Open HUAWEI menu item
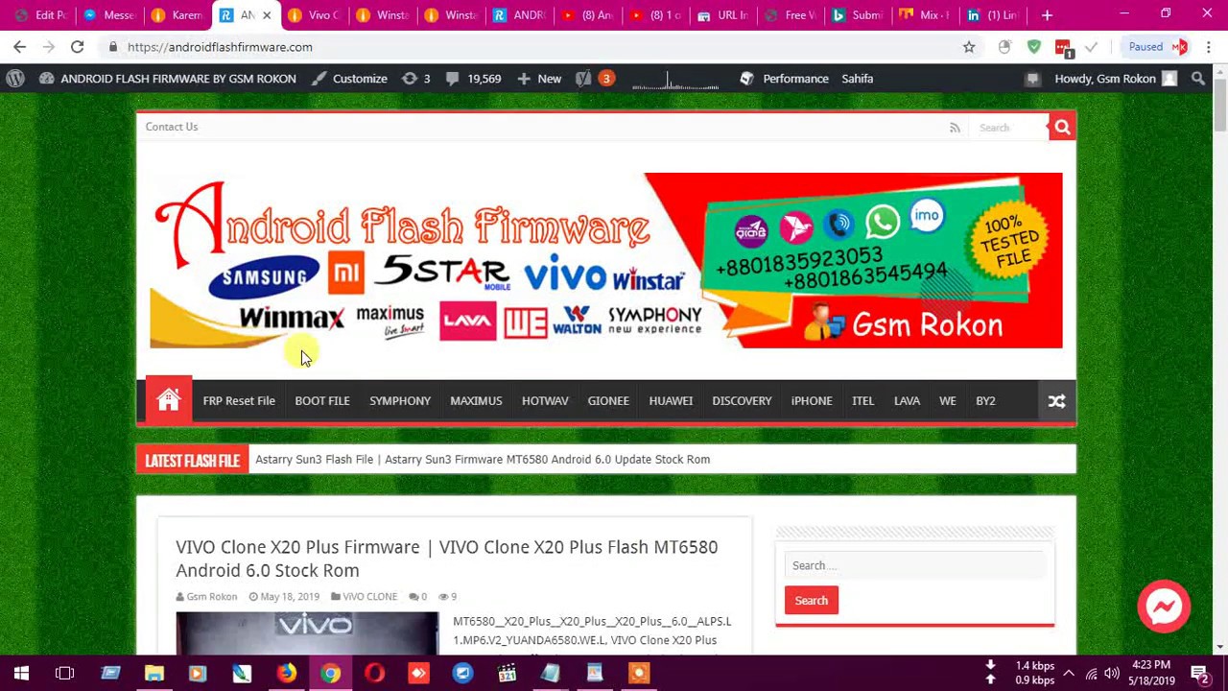The height and width of the screenshot is (691, 1228). click(671, 401)
